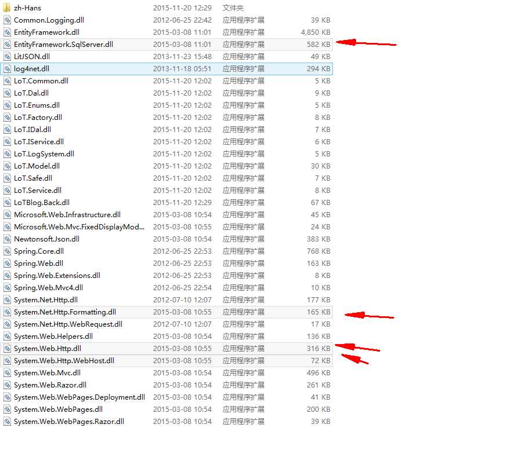Viewport: 522px width, 457px height.
Task: Select the Newtonsoft.Json.dll file icon
Action: pyautogui.click(x=7, y=239)
